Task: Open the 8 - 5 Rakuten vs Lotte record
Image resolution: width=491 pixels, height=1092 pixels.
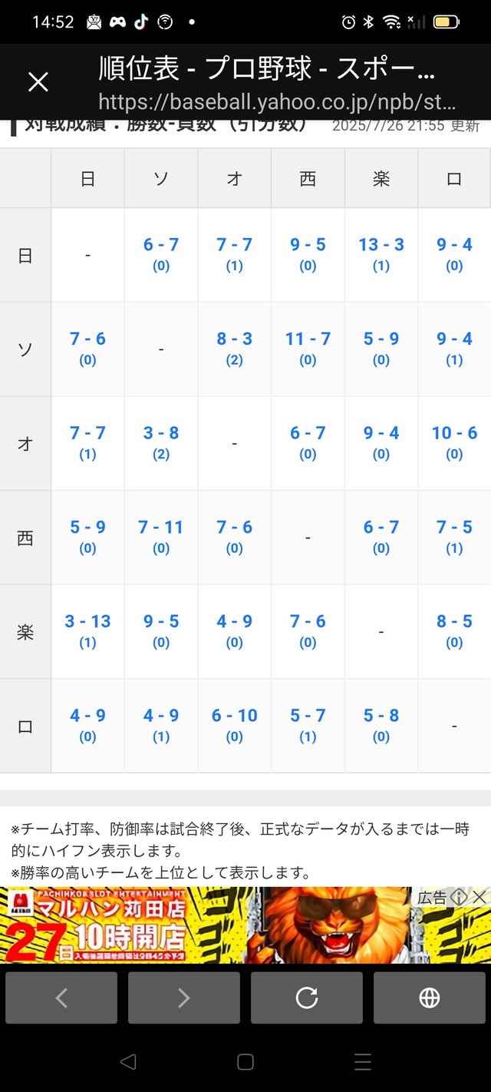Action: [454, 621]
